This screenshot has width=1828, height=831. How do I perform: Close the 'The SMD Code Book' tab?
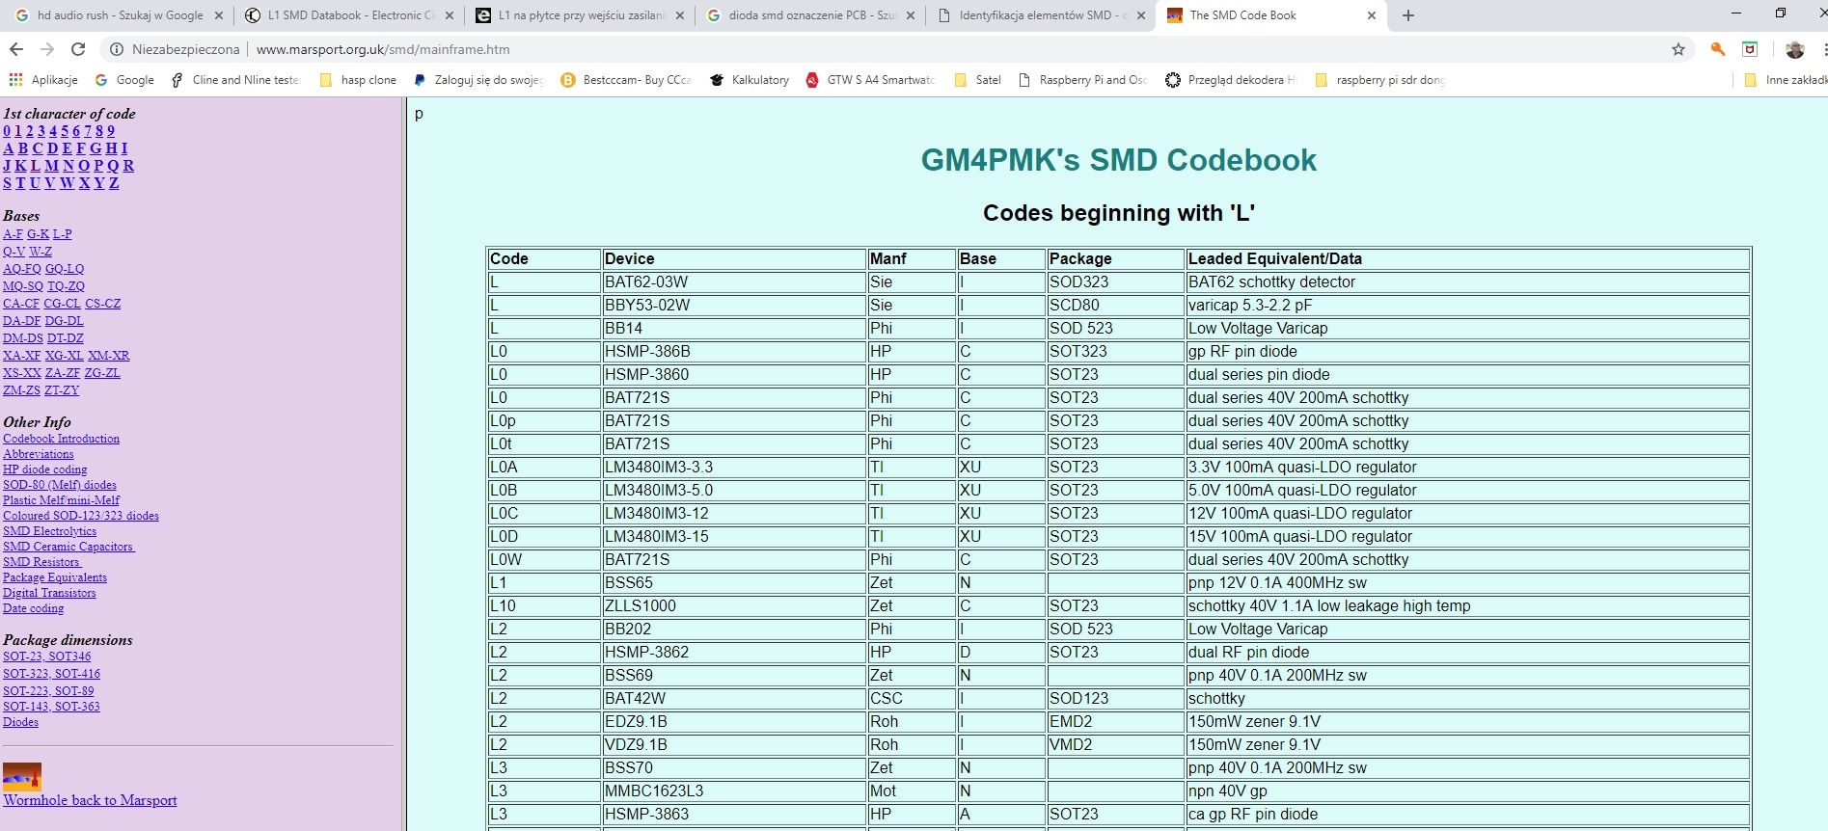click(1372, 15)
